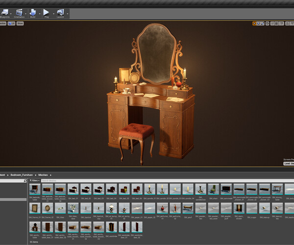Select SM_vanity_table_door_01 thumbnail
This screenshot has width=294, height=245.
[x=48, y=227]
